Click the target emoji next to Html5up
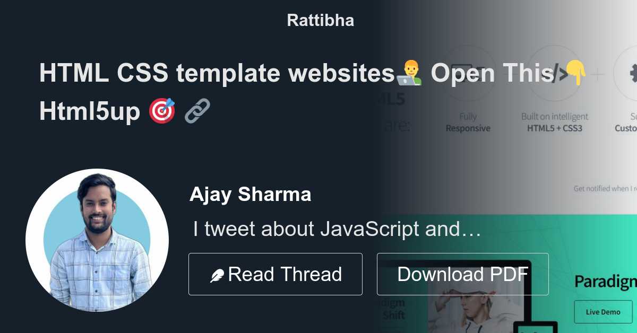Screen dimensions: 637x333 162,111
